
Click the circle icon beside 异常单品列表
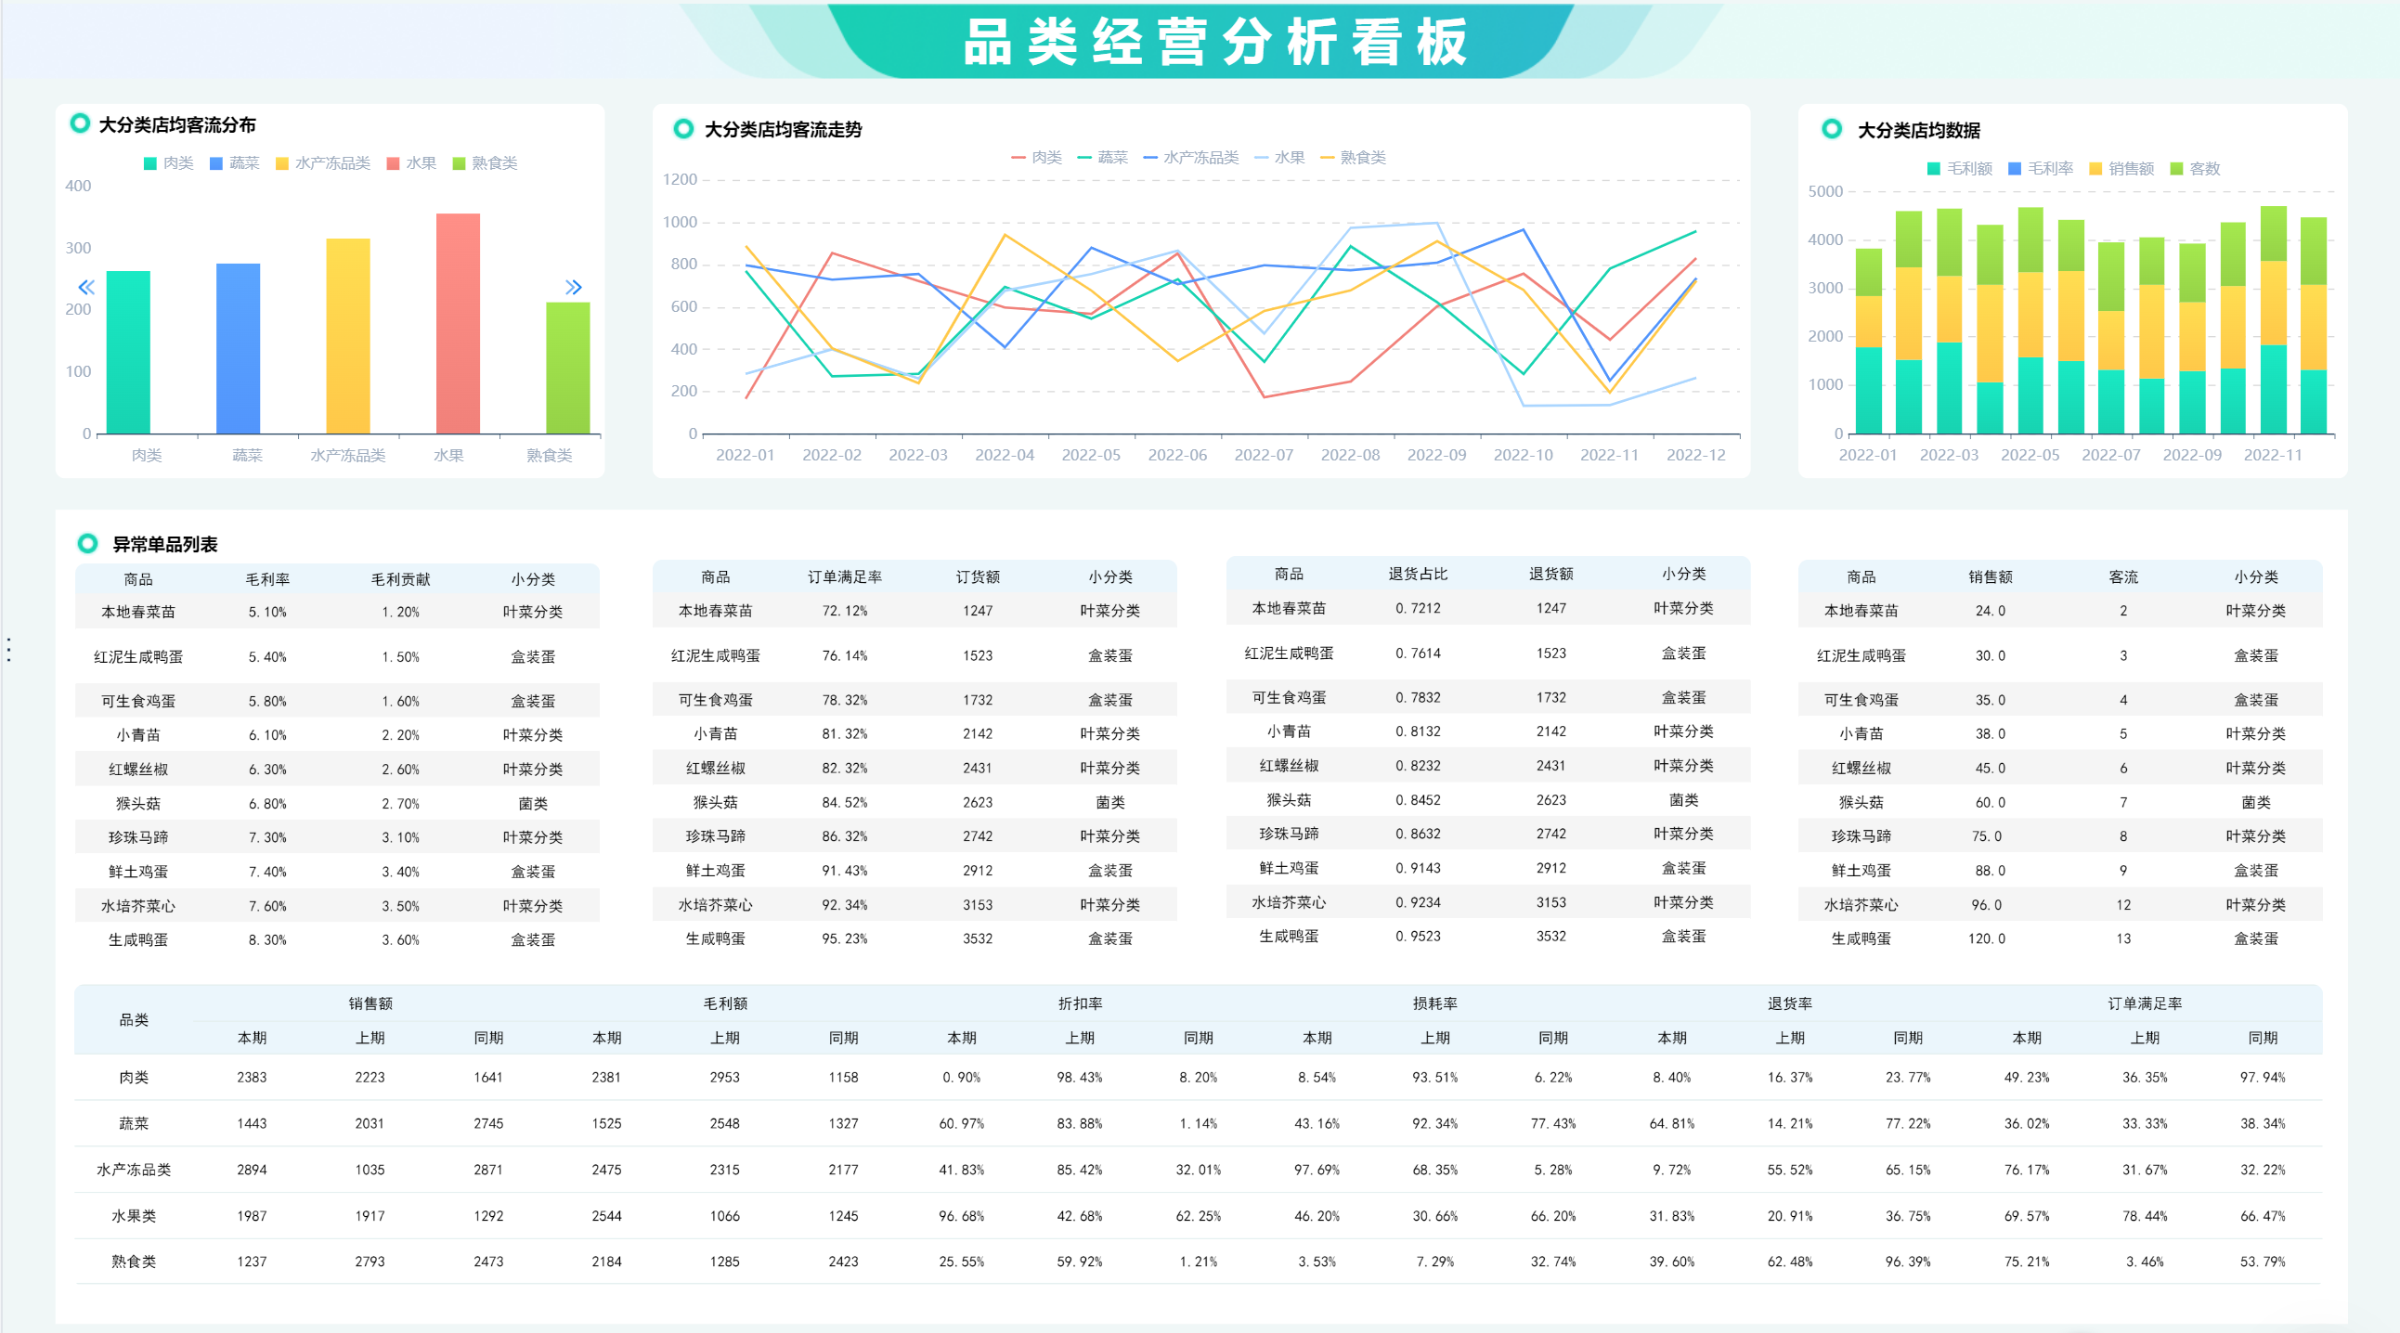[87, 543]
